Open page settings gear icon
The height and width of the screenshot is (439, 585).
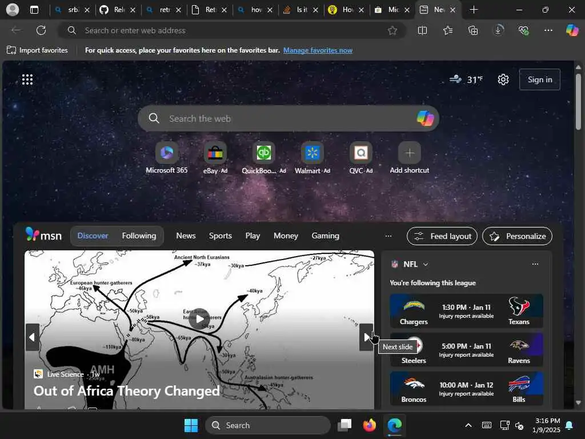tap(503, 79)
